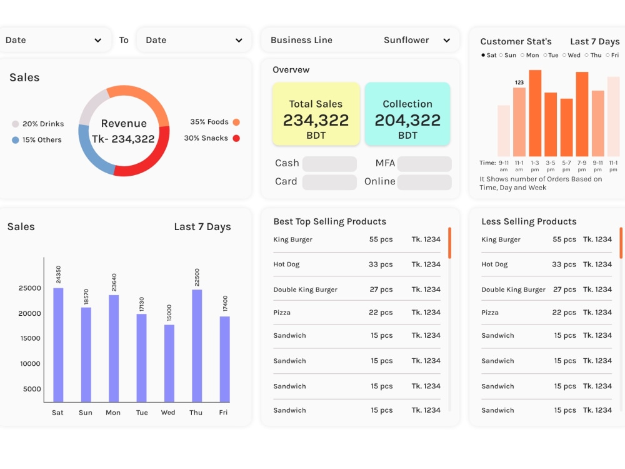Select the Thu radio option
This screenshot has width=625, height=469.
[587, 55]
